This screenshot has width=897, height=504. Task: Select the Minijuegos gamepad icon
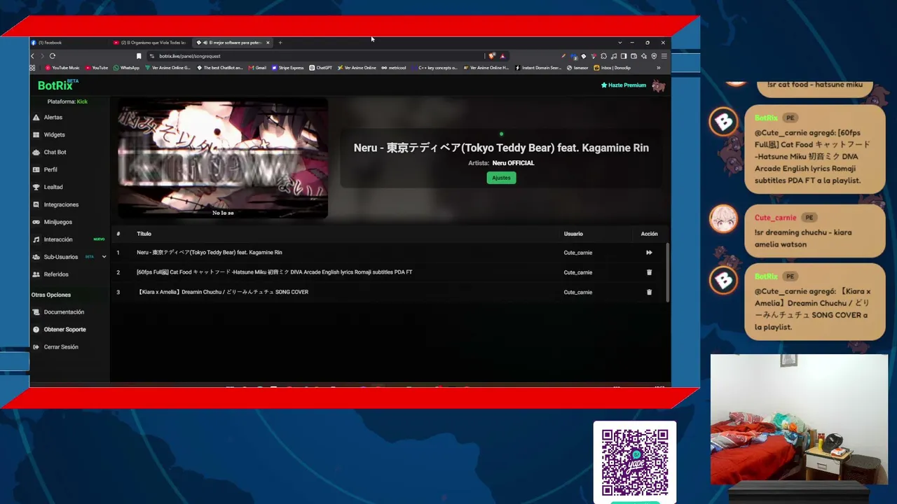point(36,223)
